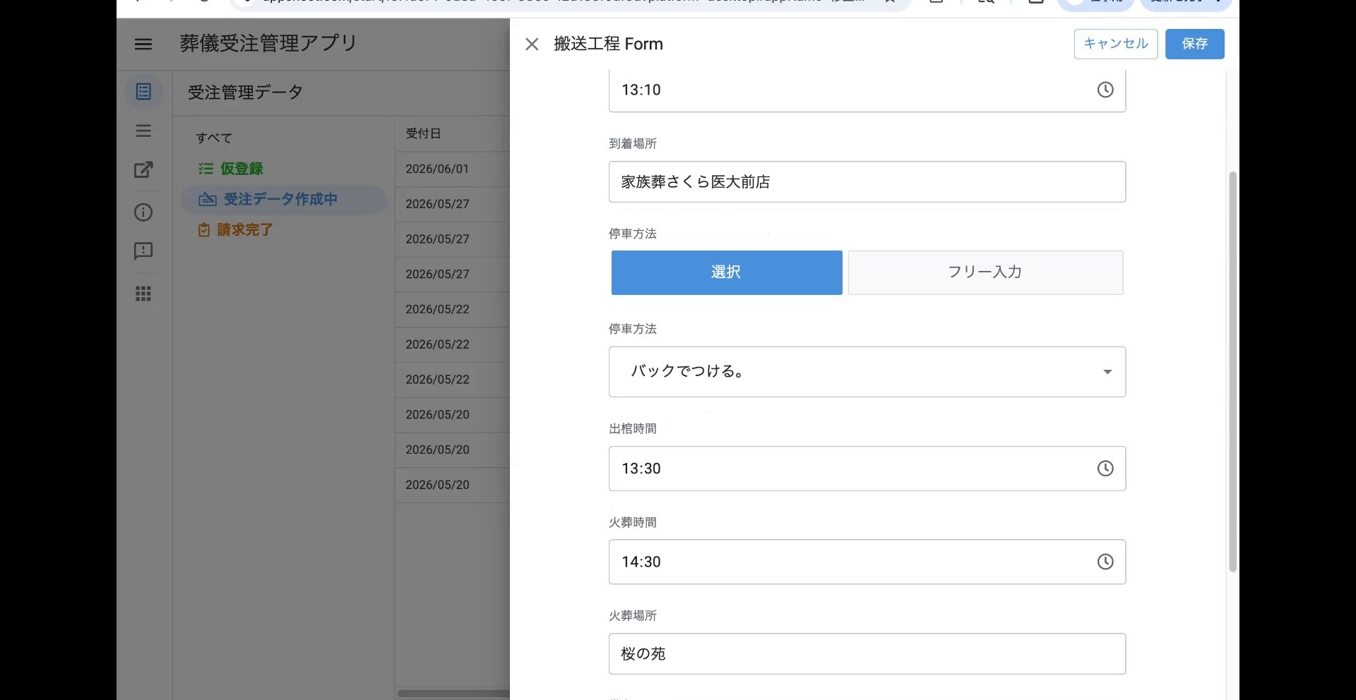This screenshot has height=700, width=1356.
Task: Open the feedback bubble icon in sidebar
Action: 143,251
